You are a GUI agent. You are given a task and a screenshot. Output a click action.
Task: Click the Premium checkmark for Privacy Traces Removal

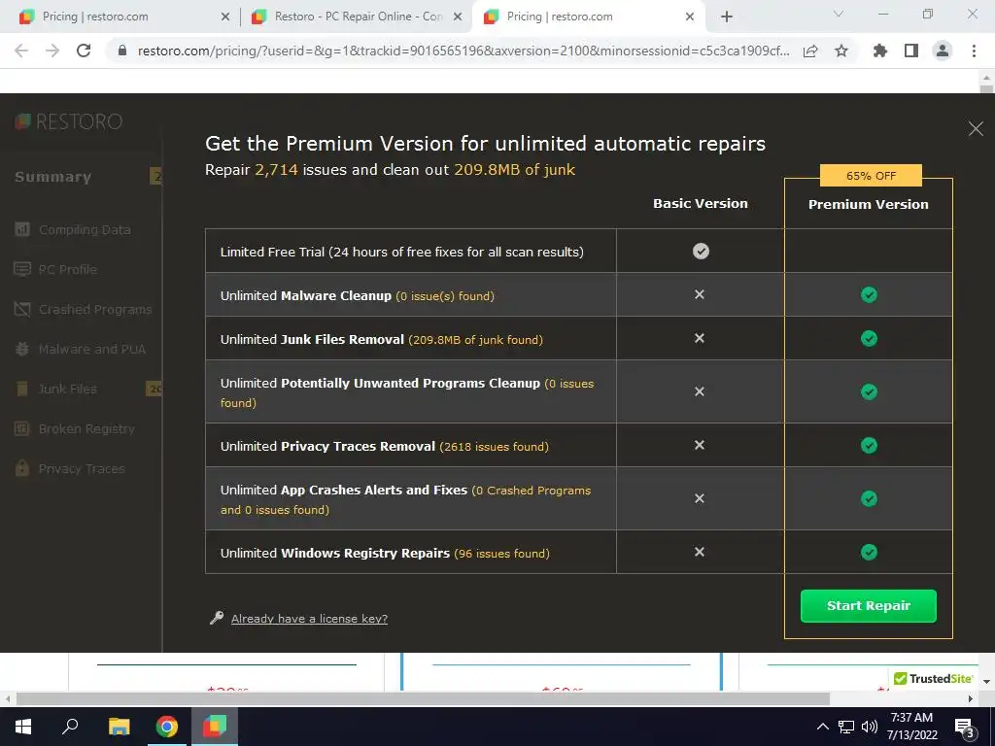(x=869, y=445)
